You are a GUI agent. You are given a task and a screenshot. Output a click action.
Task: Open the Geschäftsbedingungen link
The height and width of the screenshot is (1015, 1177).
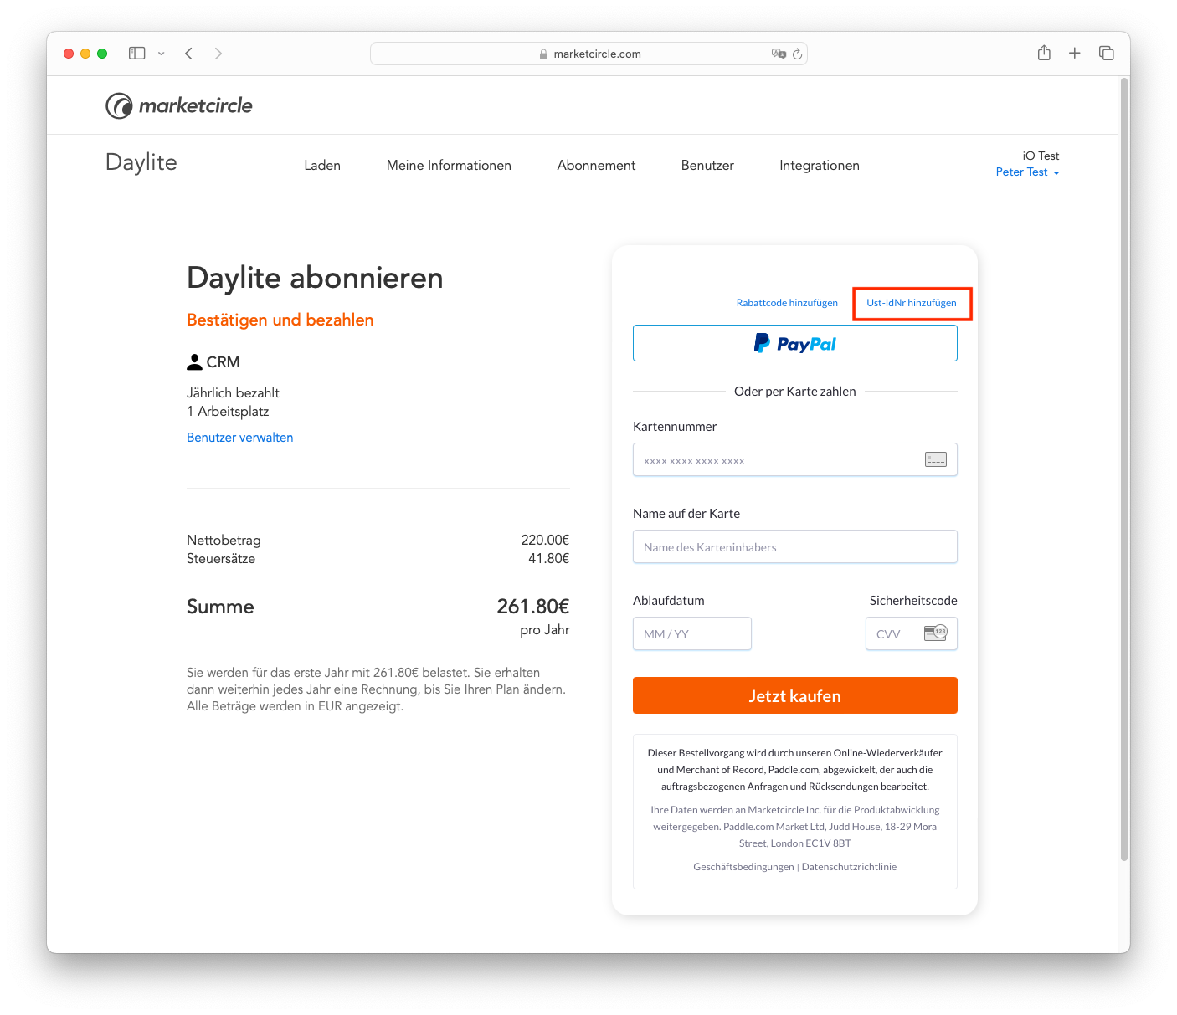pyautogui.click(x=743, y=867)
